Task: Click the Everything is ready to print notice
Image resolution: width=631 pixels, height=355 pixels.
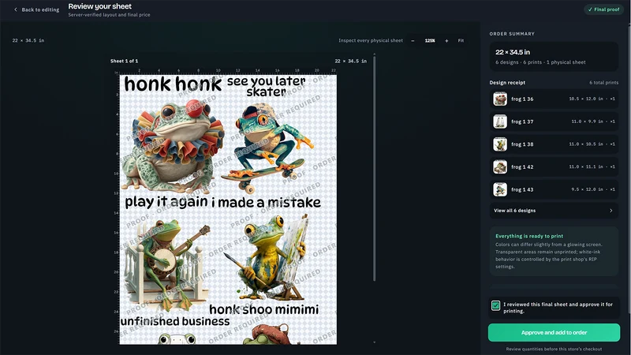Action: point(554,251)
